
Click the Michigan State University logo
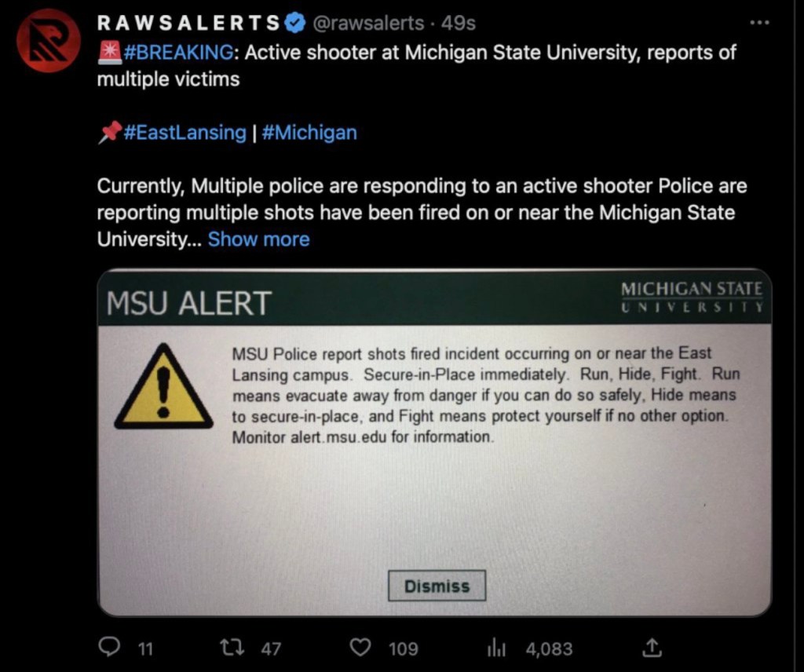[692, 297]
